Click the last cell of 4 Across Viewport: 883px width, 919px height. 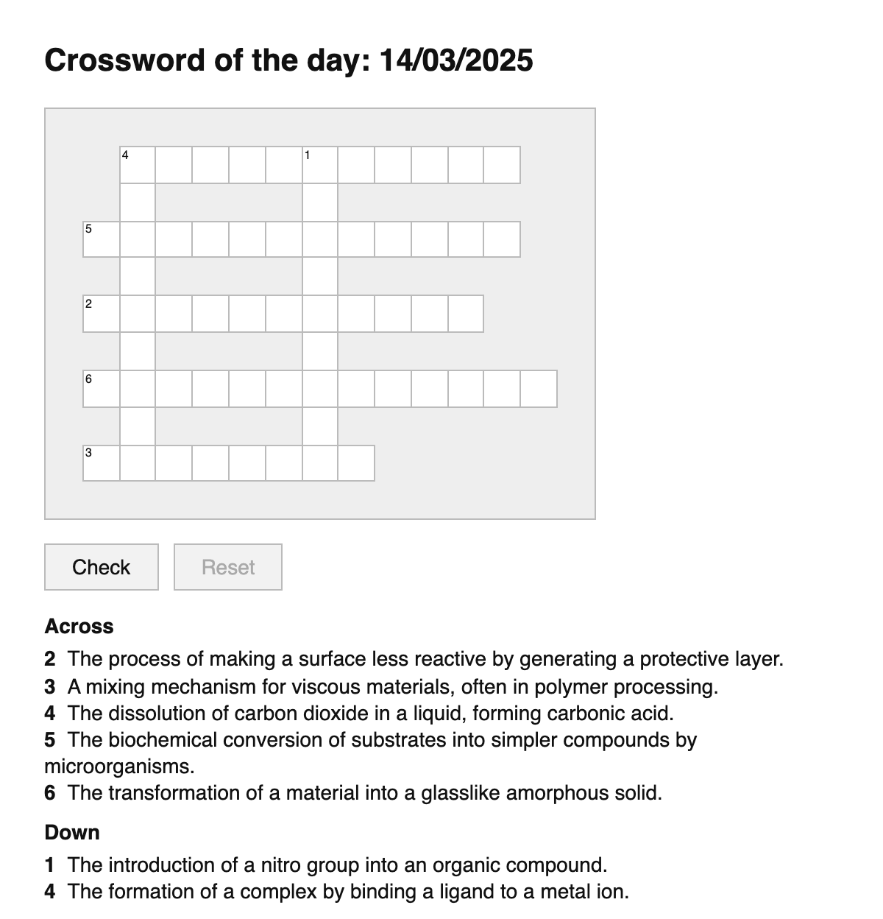502,165
